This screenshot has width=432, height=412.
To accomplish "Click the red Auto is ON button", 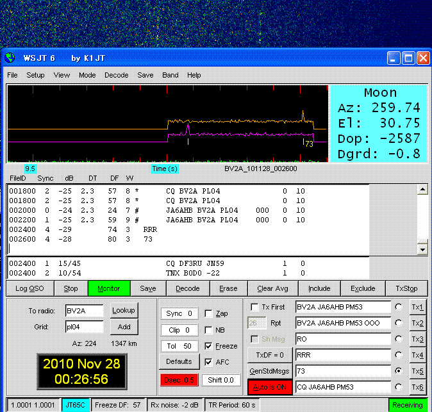I will point(269,387).
